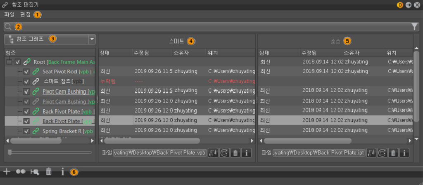
Task: Sort by 상태 column in 소스 panel
Action: pyautogui.click(x=279, y=52)
